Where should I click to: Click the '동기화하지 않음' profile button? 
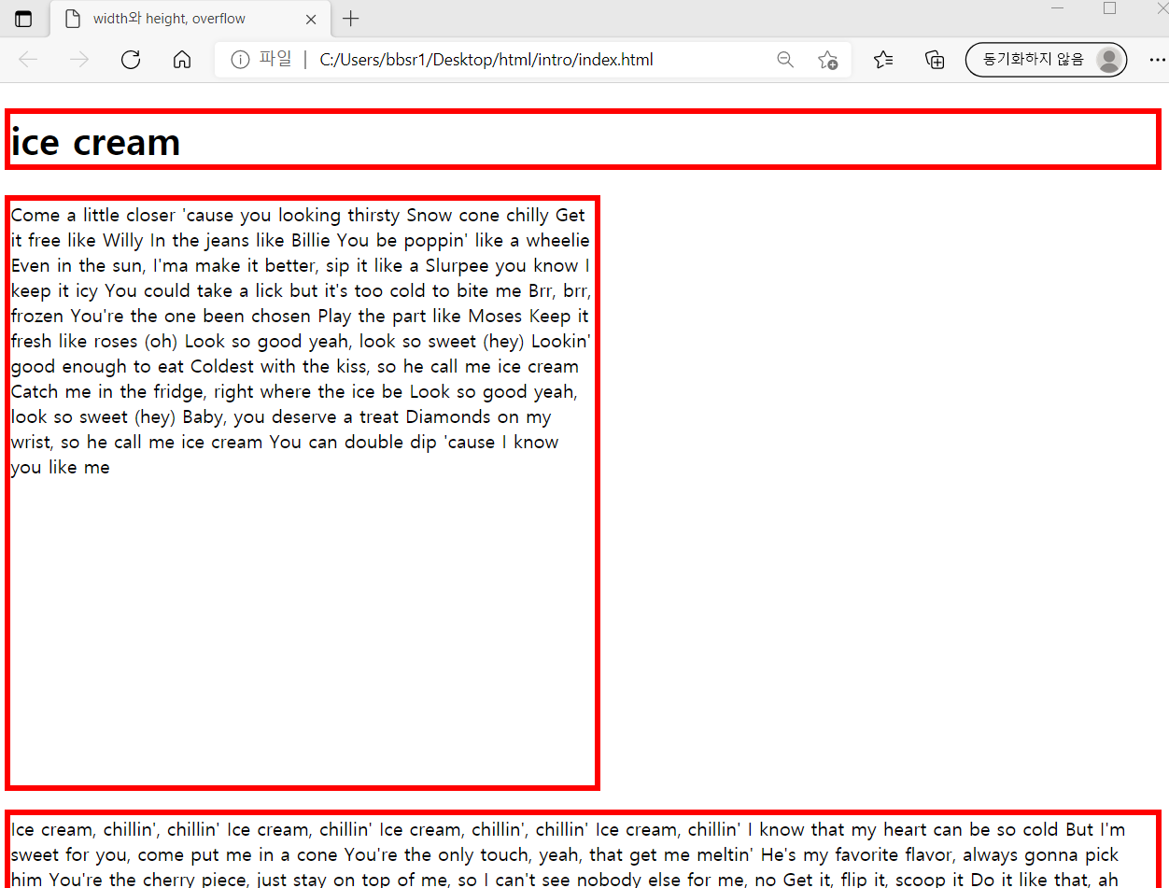(x=1046, y=60)
